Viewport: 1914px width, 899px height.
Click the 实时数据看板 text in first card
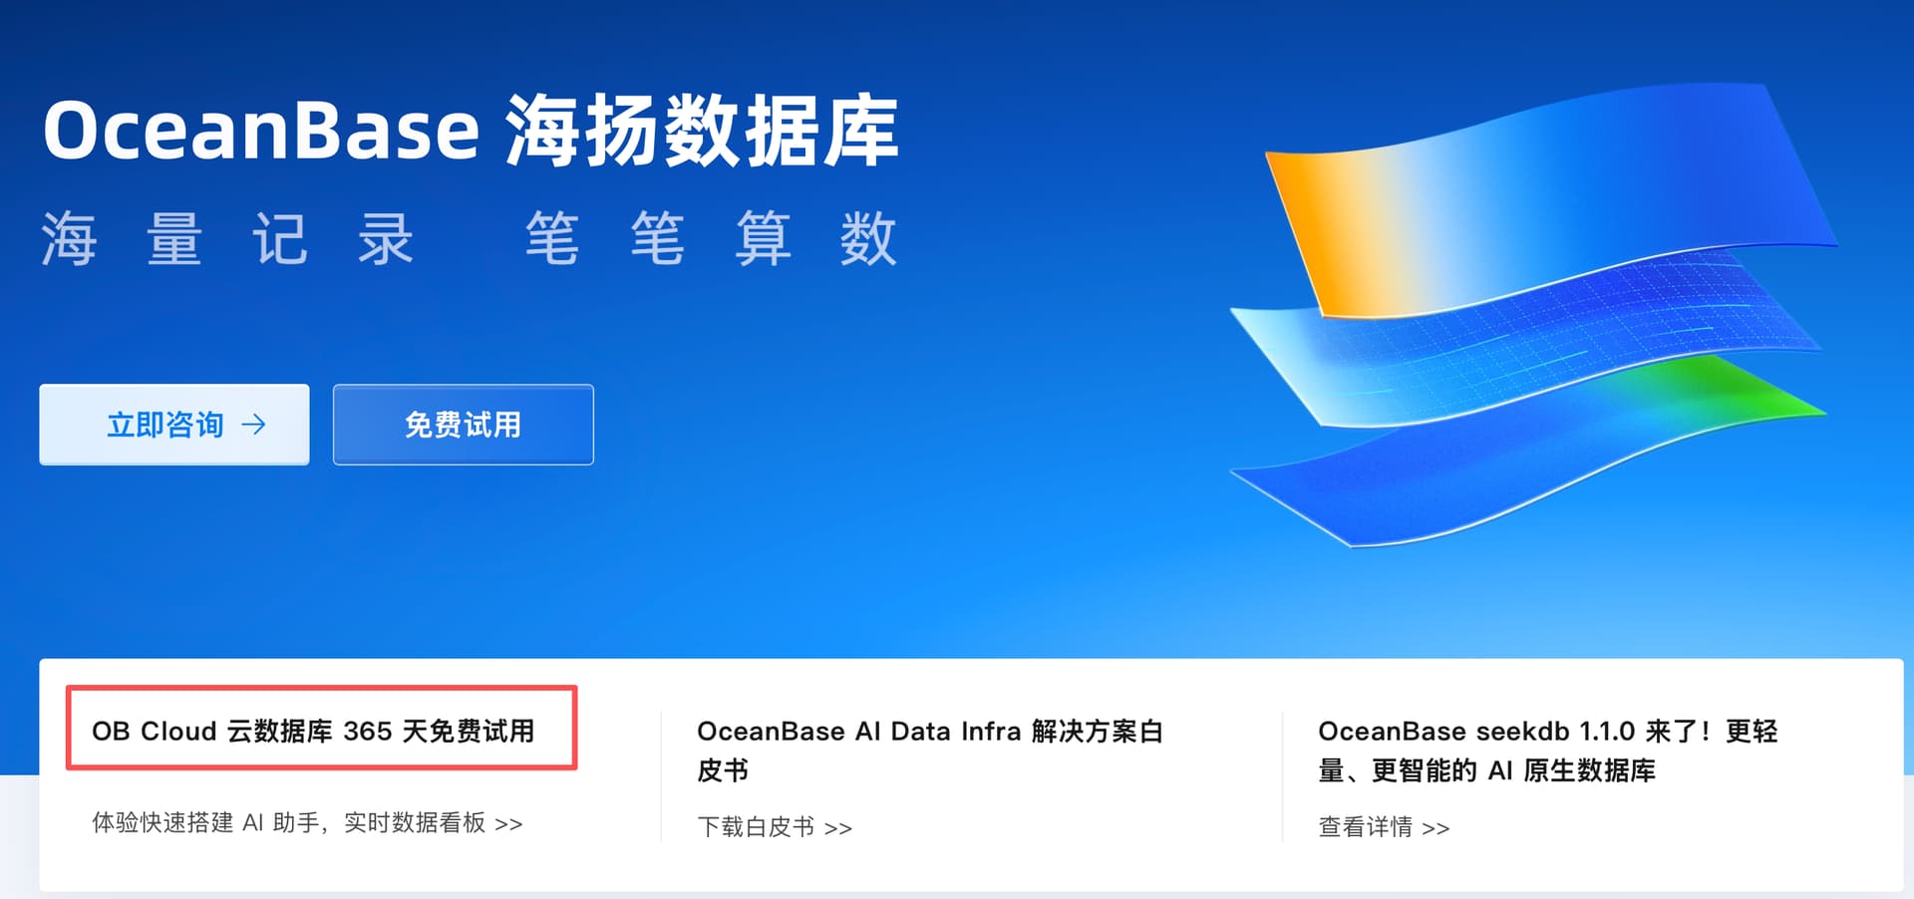[x=415, y=823]
